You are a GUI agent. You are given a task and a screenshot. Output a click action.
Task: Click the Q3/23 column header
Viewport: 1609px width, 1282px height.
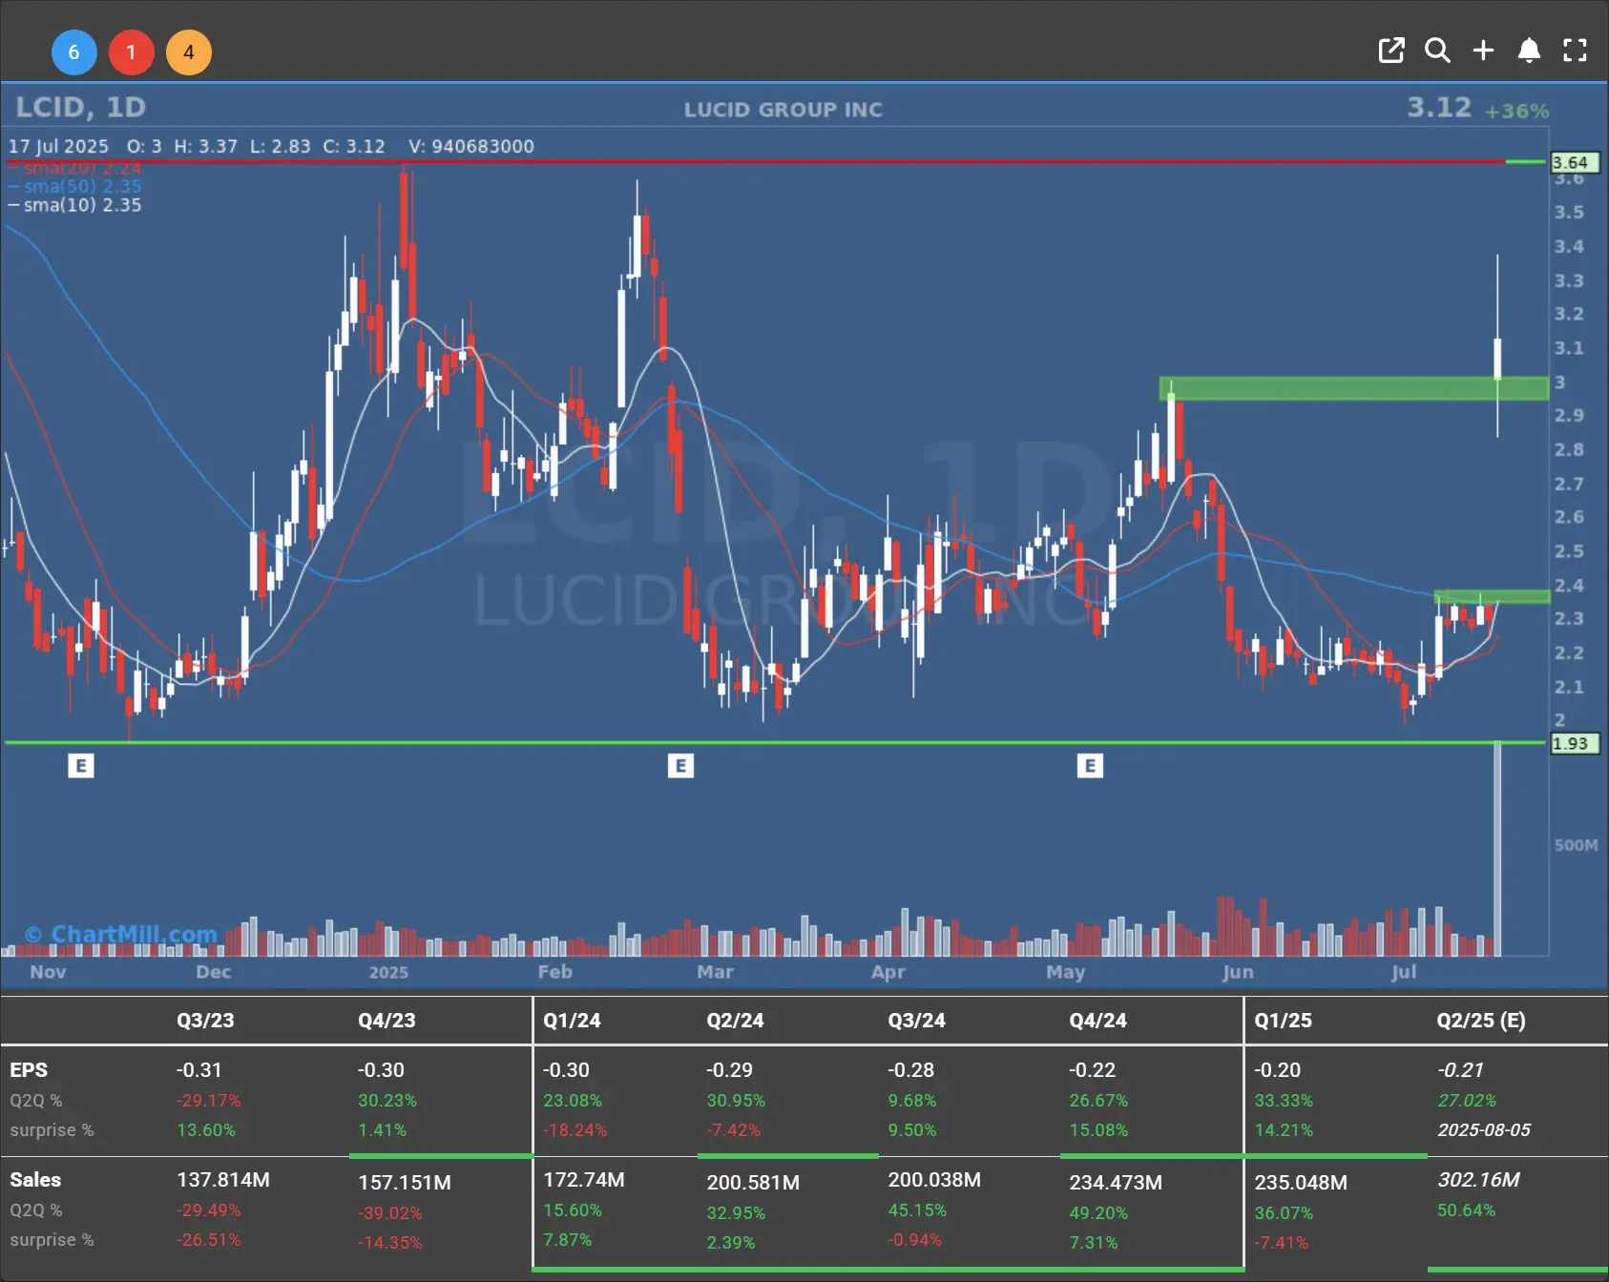pyautogui.click(x=205, y=1020)
